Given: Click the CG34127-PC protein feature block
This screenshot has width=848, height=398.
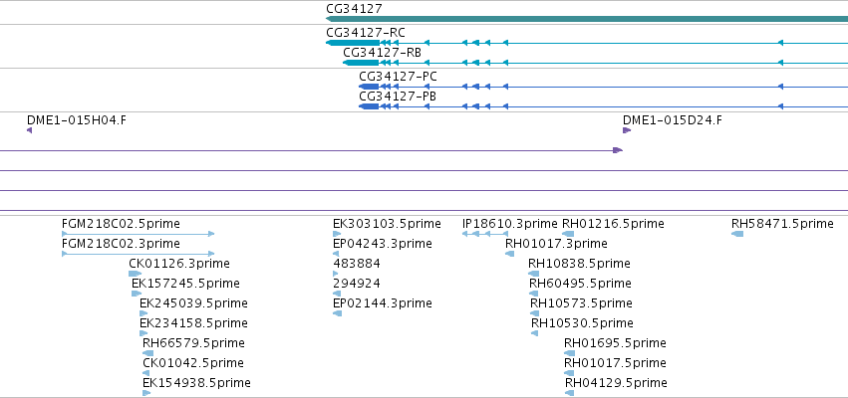Looking at the screenshot, I should pyautogui.click(x=369, y=87).
